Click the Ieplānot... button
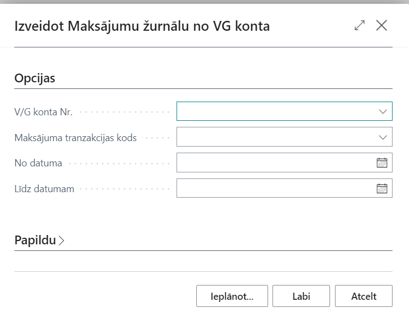 [232, 296]
